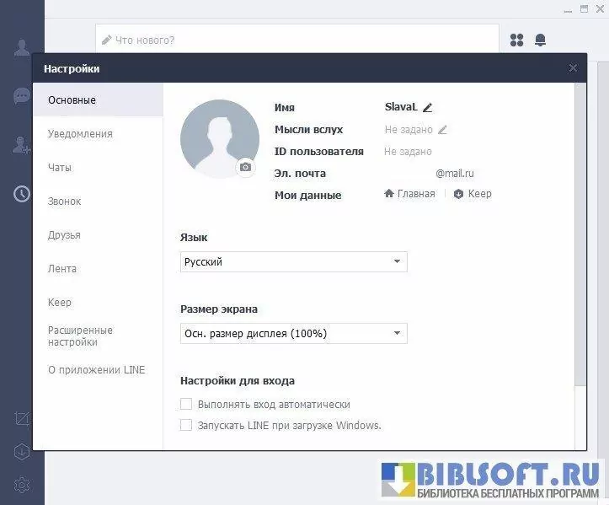Click the camera icon on profile picture
The height and width of the screenshot is (505, 609).
(x=245, y=167)
